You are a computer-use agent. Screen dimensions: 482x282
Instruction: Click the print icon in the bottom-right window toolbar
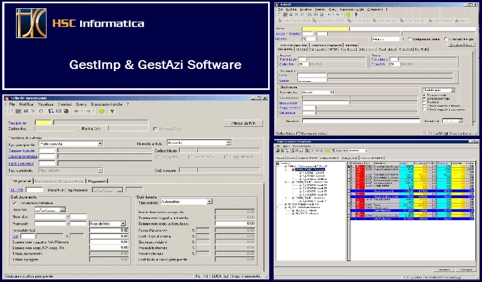[278, 151]
